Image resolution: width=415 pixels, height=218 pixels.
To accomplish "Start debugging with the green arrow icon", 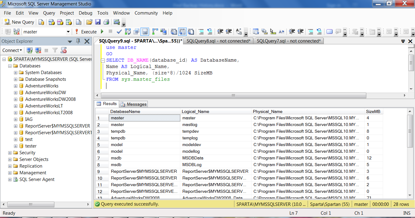I will pos(102,32).
